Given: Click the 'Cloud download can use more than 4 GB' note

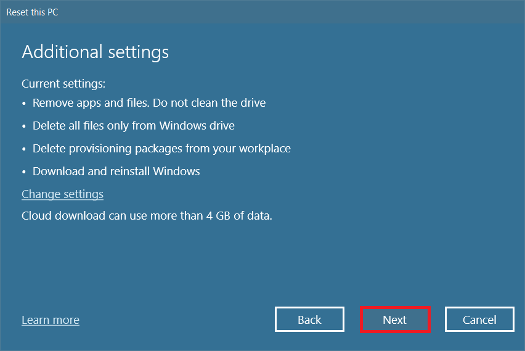Looking at the screenshot, I should (x=147, y=215).
